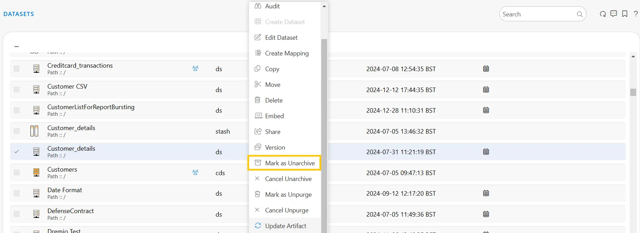Check the DefenseContract row checkbox
The width and height of the screenshot is (640, 233).
pos(16,214)
